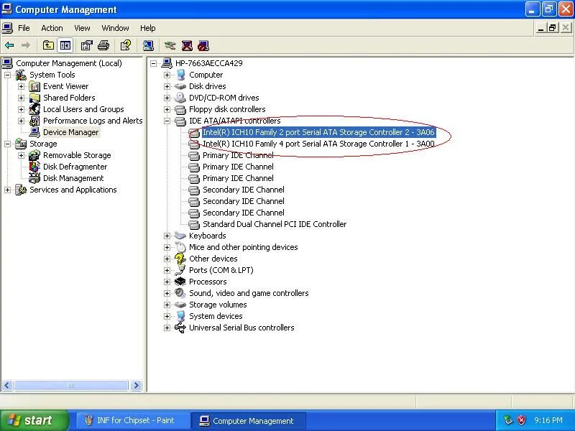This screenshot has height=431, width=575.
Task: Select Device Manager in the console tree
Action: pos(70,132)
